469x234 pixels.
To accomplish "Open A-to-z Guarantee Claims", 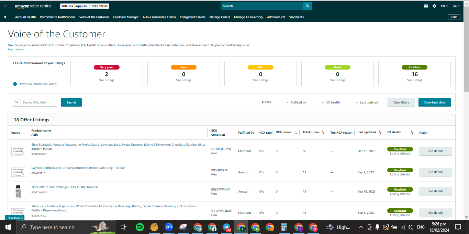I will tap(159, 17).
